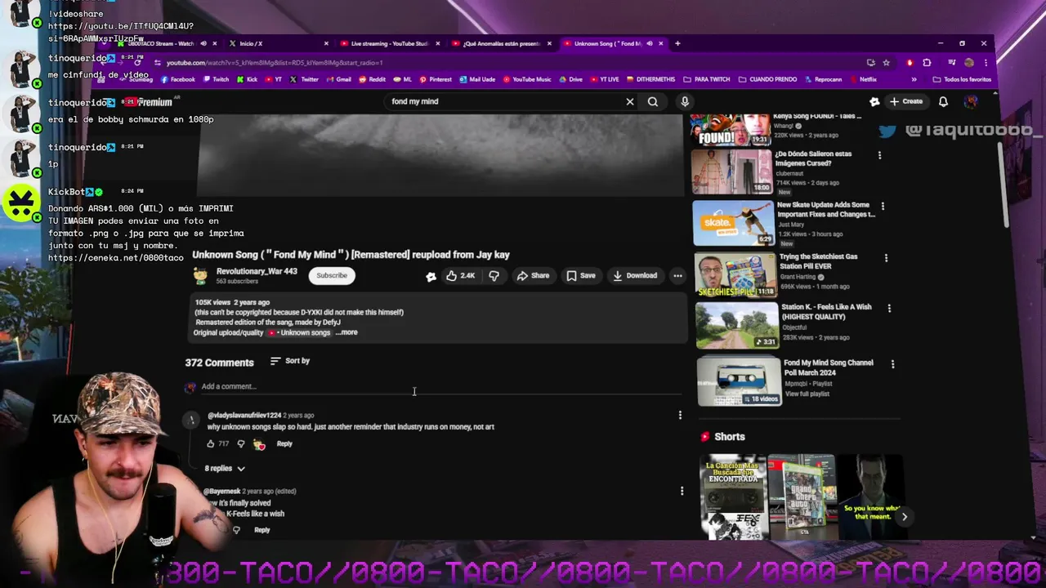Open the Gmail bookmark

pyautogui.click(x=338, y=79)
